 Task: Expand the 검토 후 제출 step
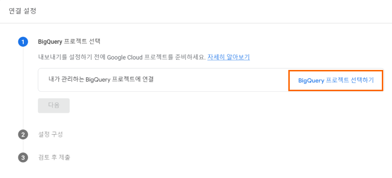54,157
